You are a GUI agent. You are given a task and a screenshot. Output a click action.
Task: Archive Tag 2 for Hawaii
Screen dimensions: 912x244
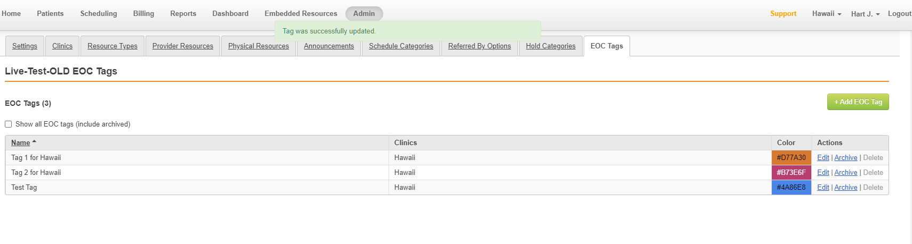click(x=845, y=173)
